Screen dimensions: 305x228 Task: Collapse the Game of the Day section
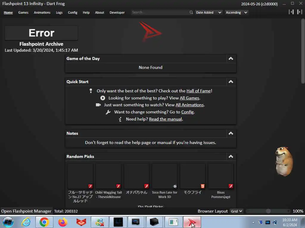tap(231, 58)
